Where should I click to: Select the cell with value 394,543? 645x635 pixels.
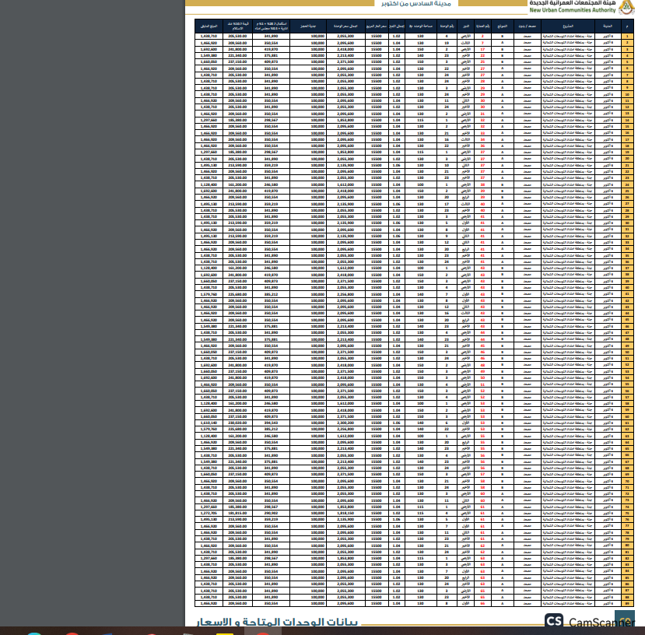271,423
